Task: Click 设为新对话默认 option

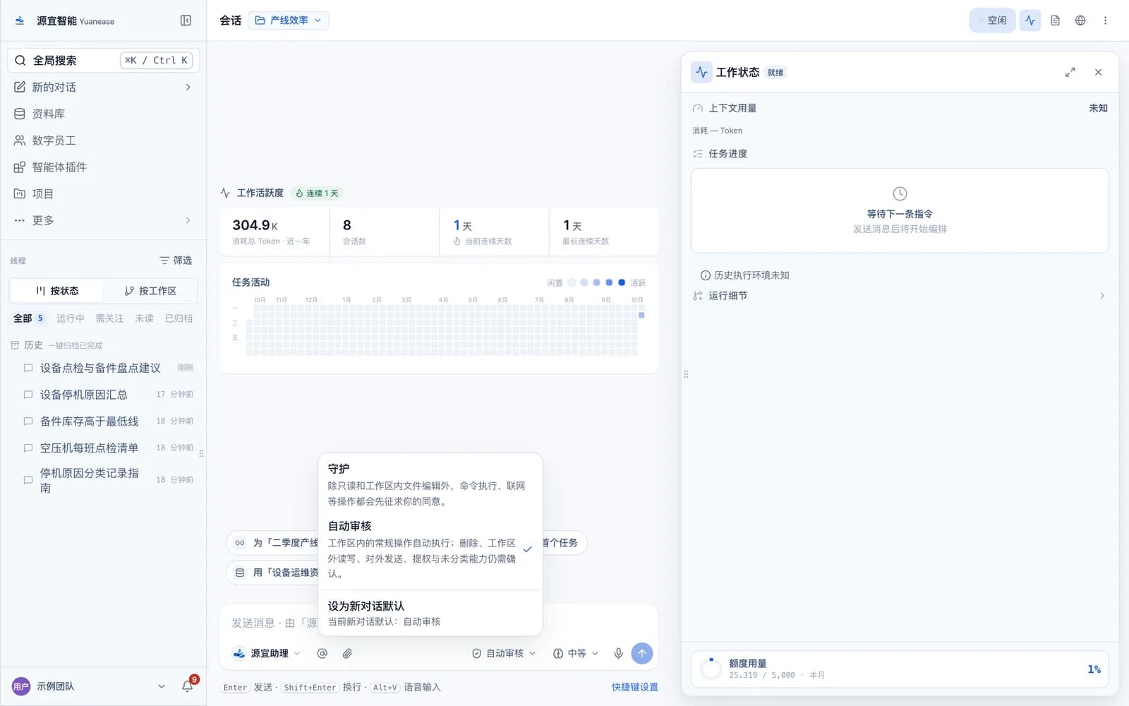Action: [x=430, y=614]
